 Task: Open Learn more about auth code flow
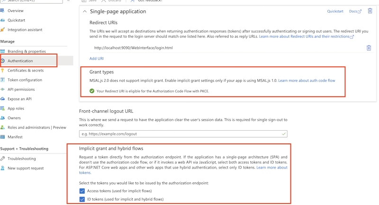pyautogui.click(x=307, y=80)
